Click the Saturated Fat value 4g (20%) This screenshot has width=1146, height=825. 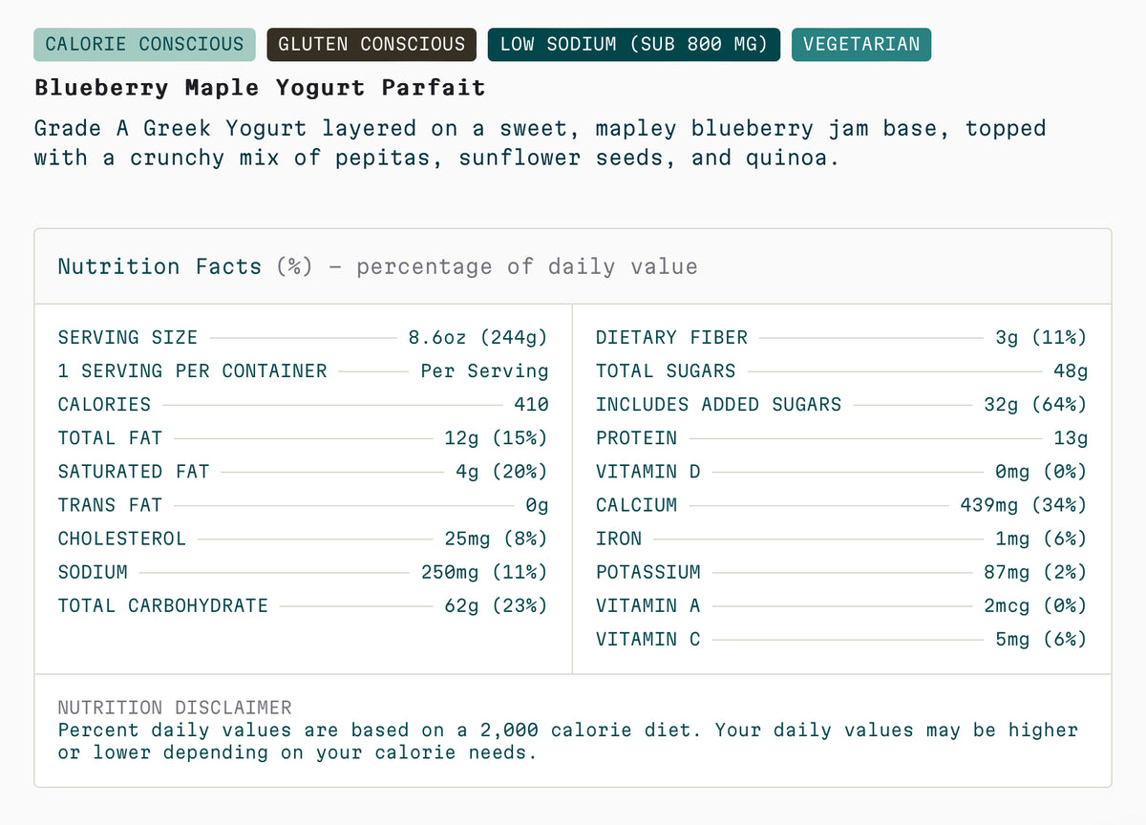pyautogui.click(x=502, y=471)
